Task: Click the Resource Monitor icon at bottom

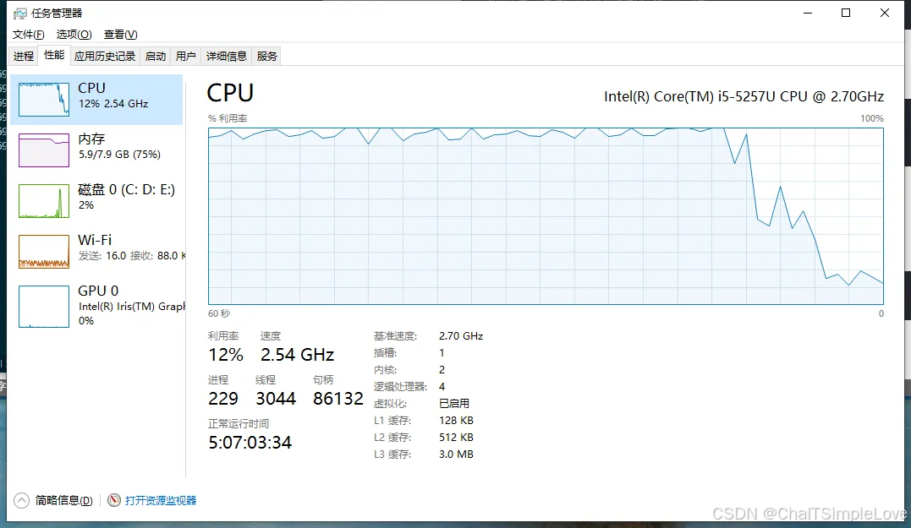Action: pos(114,501)
